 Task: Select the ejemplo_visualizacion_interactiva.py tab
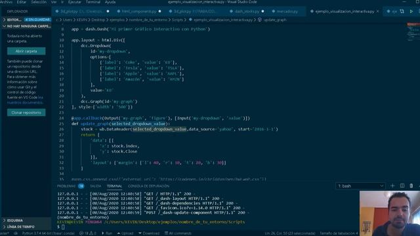(x=345, y=12)
